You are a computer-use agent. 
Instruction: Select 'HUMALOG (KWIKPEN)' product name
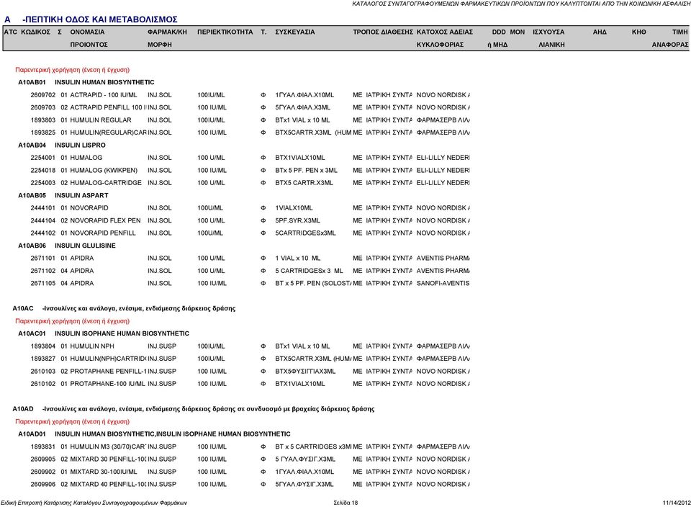[104, 170]
